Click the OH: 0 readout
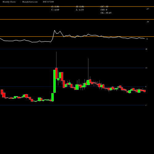154x154 pixels. pyautogui.click(x=104, y=10)
